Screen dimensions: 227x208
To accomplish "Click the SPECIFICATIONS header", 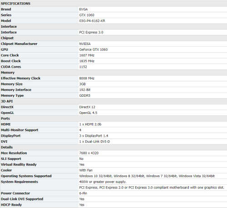I will point(15,4).
